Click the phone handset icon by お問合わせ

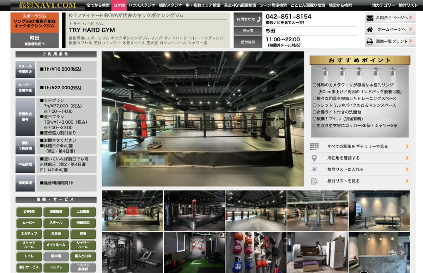[x=259, y=19]
